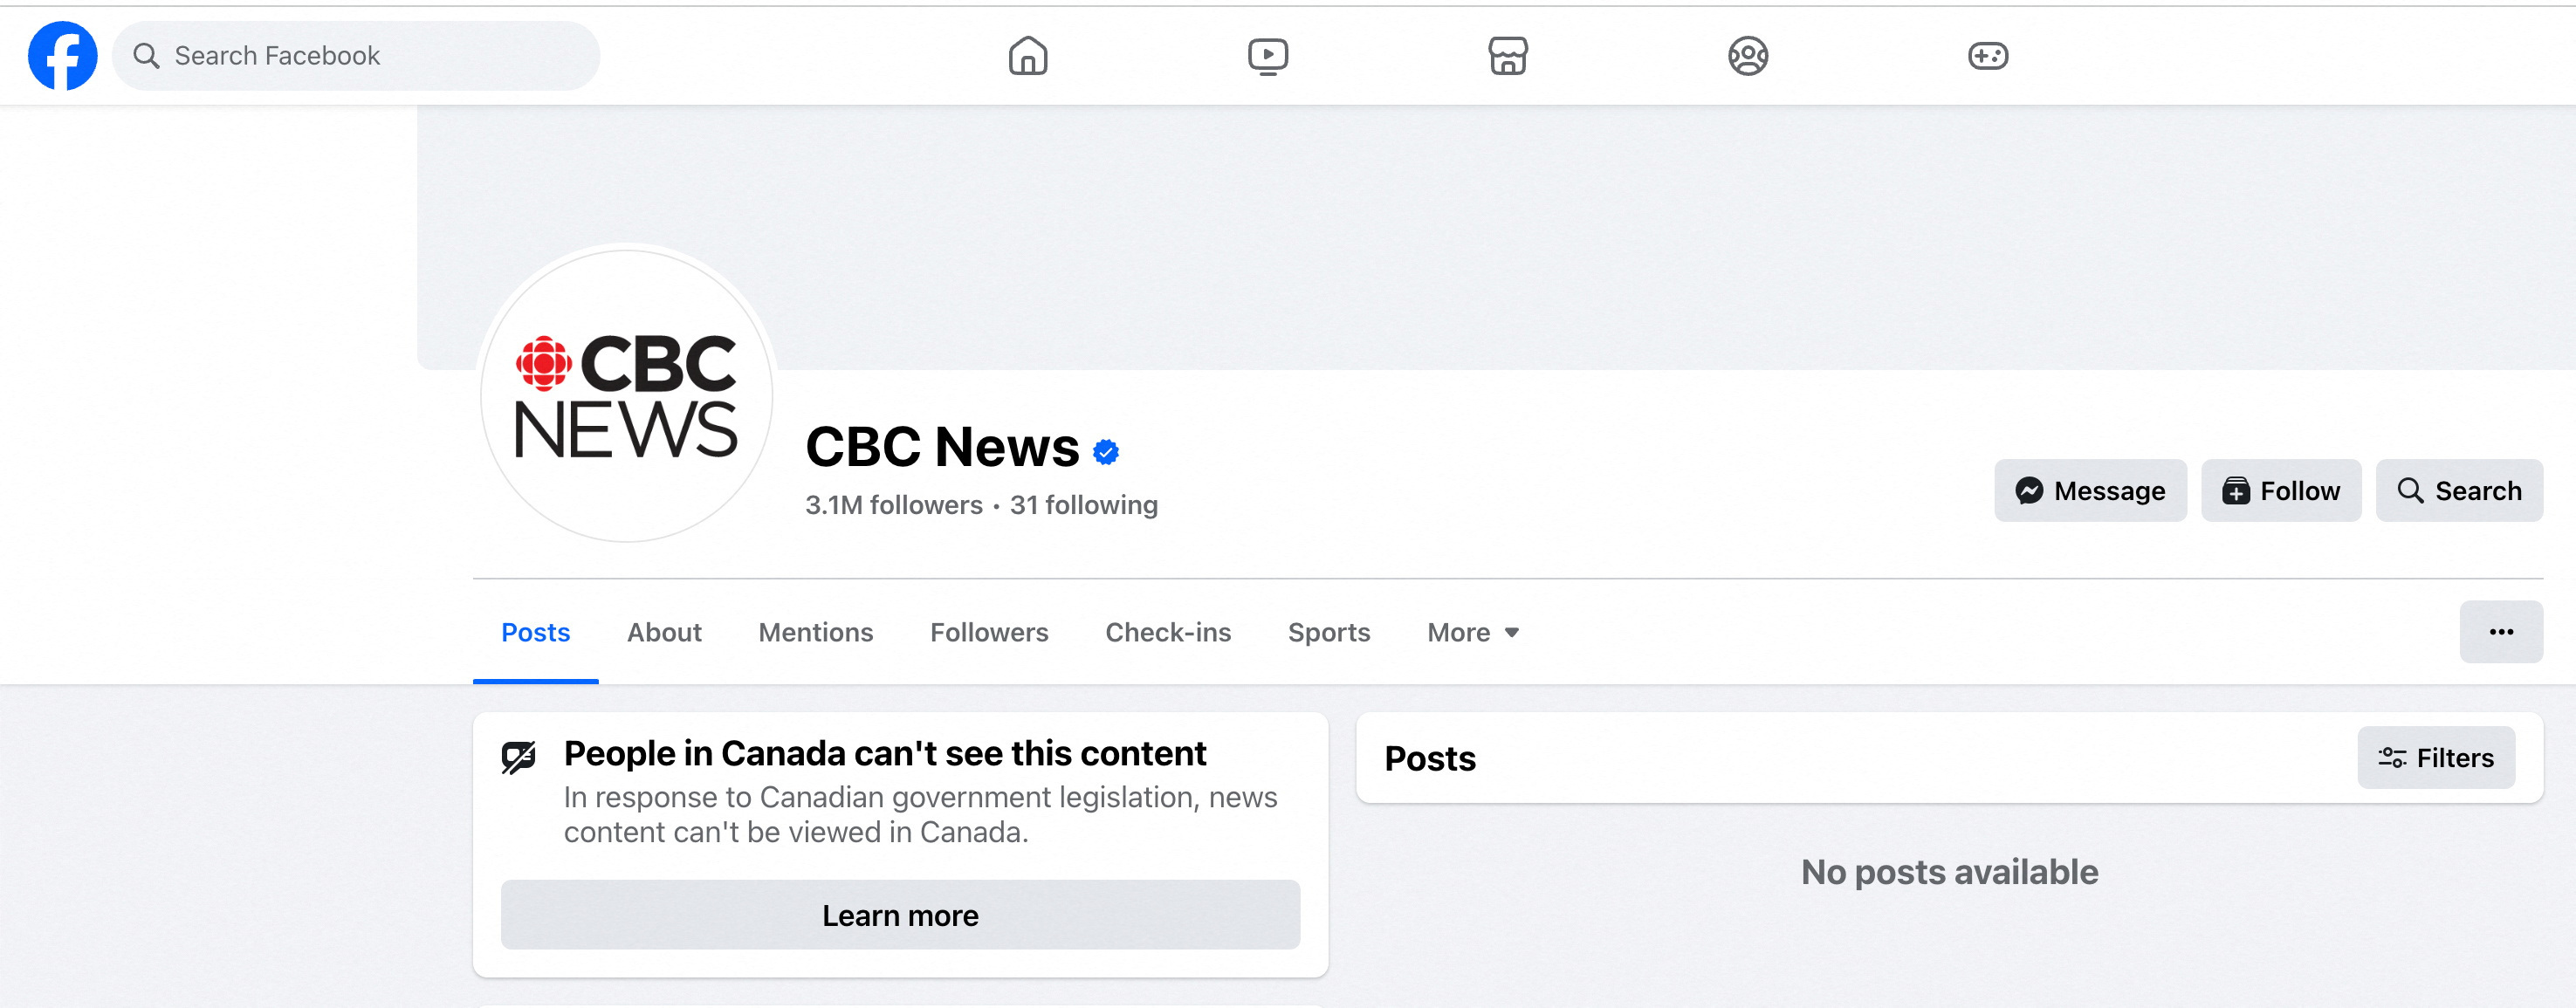Click the verified badge next to CBC News
Image resolution: width=2576 pixels, height=1008 pixels.
1105,451
